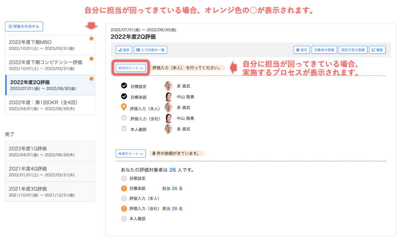Click 対象者の登録 button
401x240 pixels.
pos(324,50)
